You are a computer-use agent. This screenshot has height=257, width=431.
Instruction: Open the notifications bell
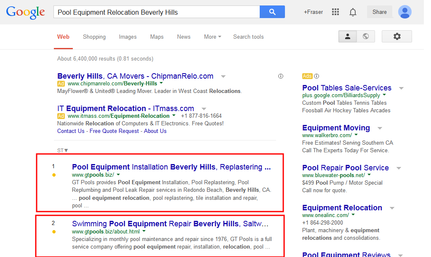coord(353,12)
